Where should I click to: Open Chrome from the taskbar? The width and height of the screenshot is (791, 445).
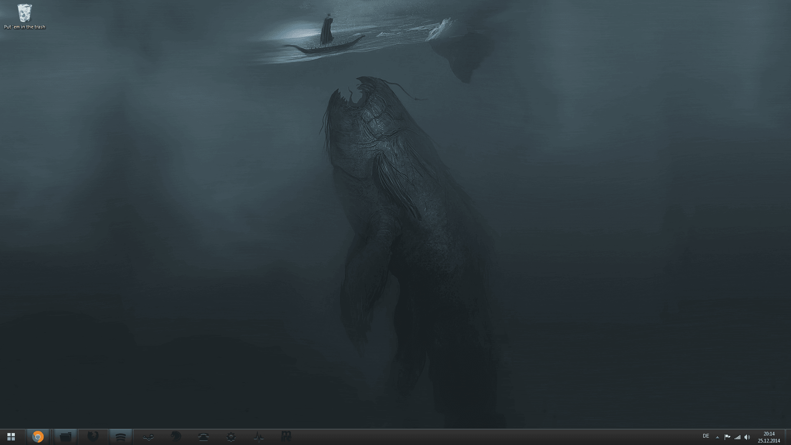point(38,437)
